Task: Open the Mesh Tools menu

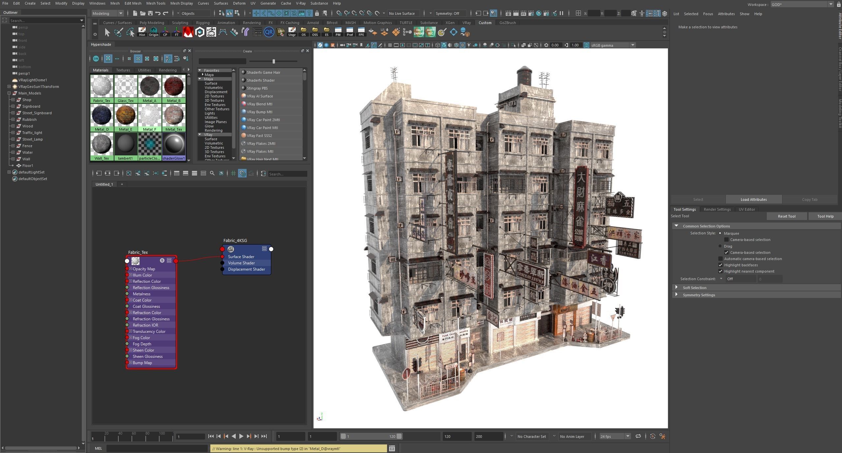Action: (156, 3)
